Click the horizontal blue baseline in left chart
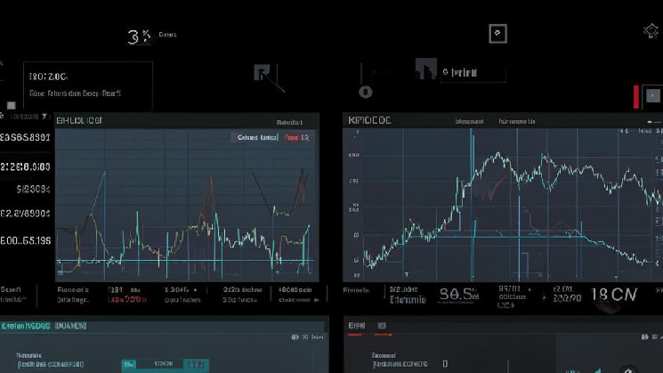 [x=186, y=261]
